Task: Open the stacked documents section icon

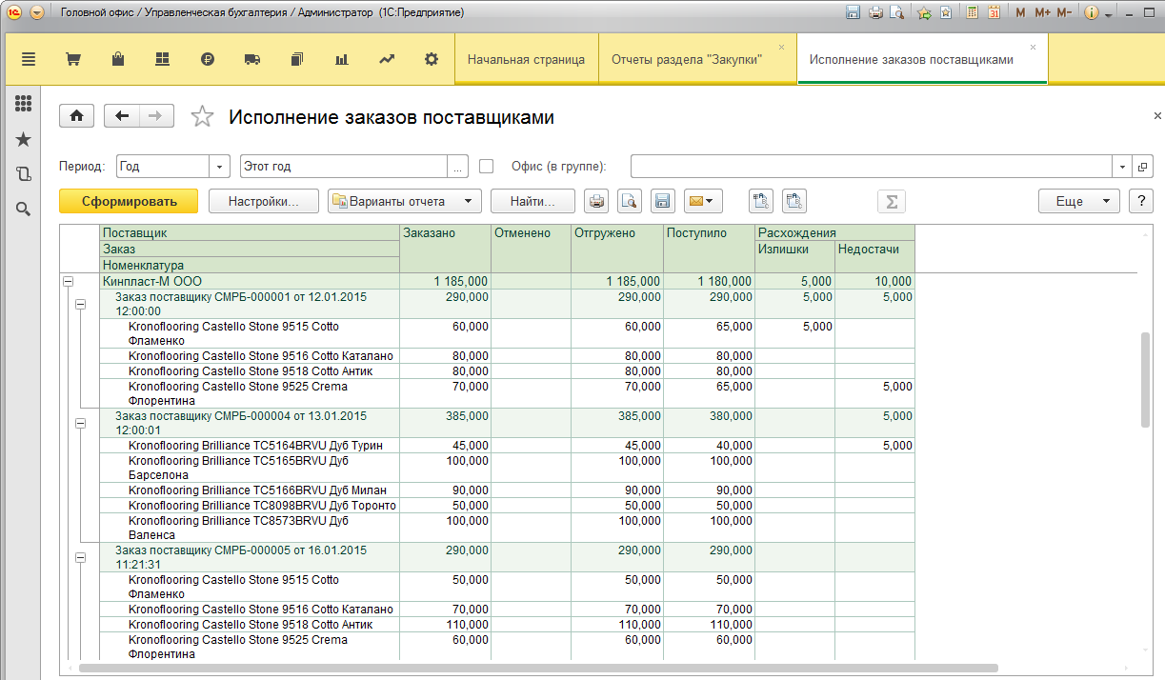Action: pos(296,59)
